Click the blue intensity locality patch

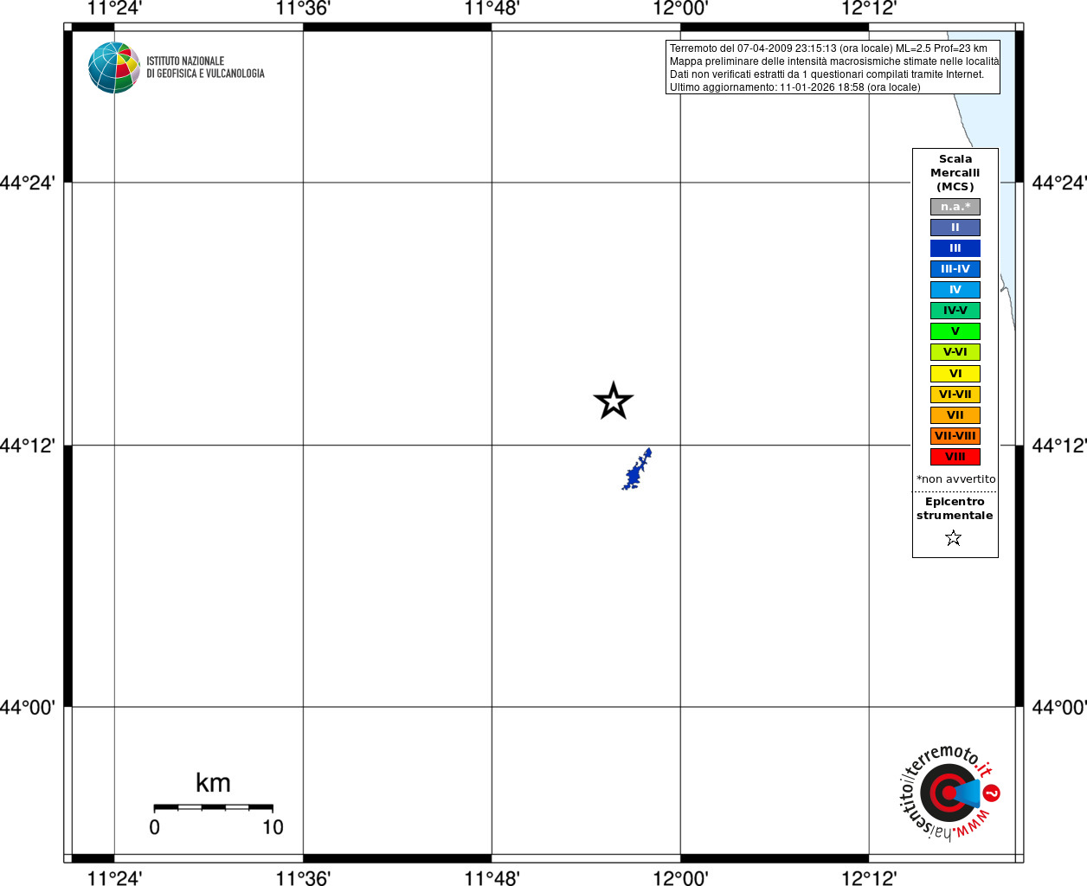coord(636,470)
